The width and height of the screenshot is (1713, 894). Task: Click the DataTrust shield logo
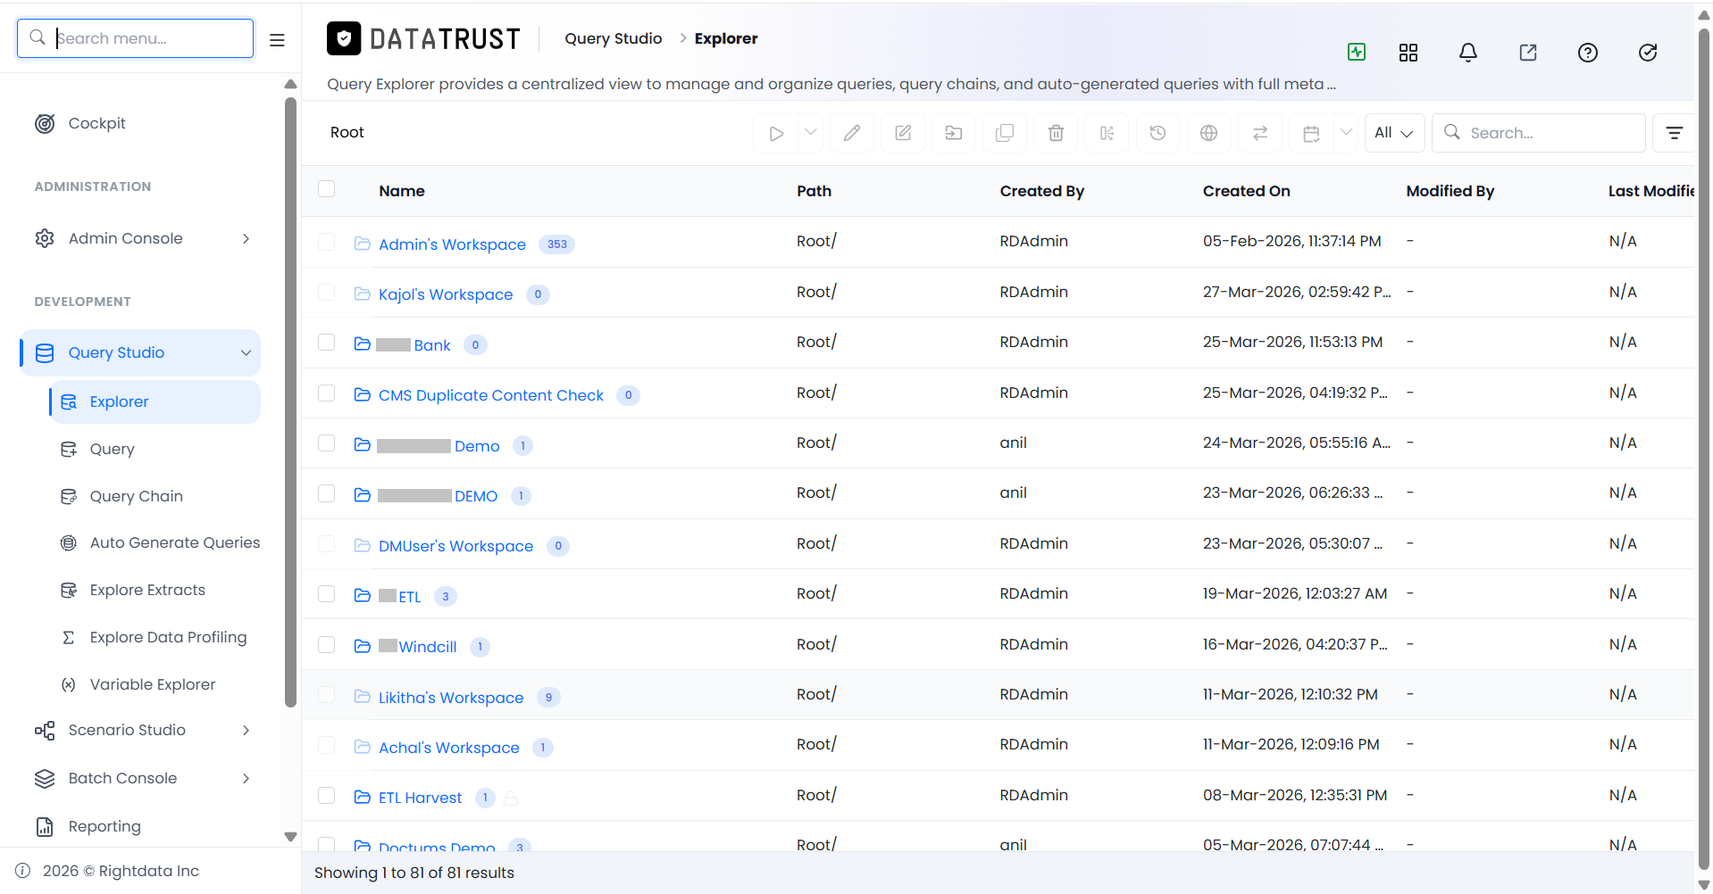point(344,38)
